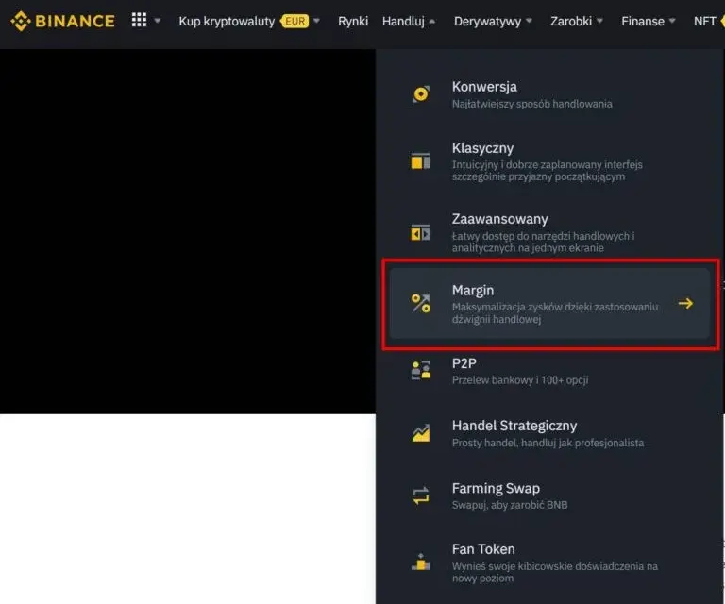
Task: Click the Fan Token podium icon
Action: click(421, 562)
